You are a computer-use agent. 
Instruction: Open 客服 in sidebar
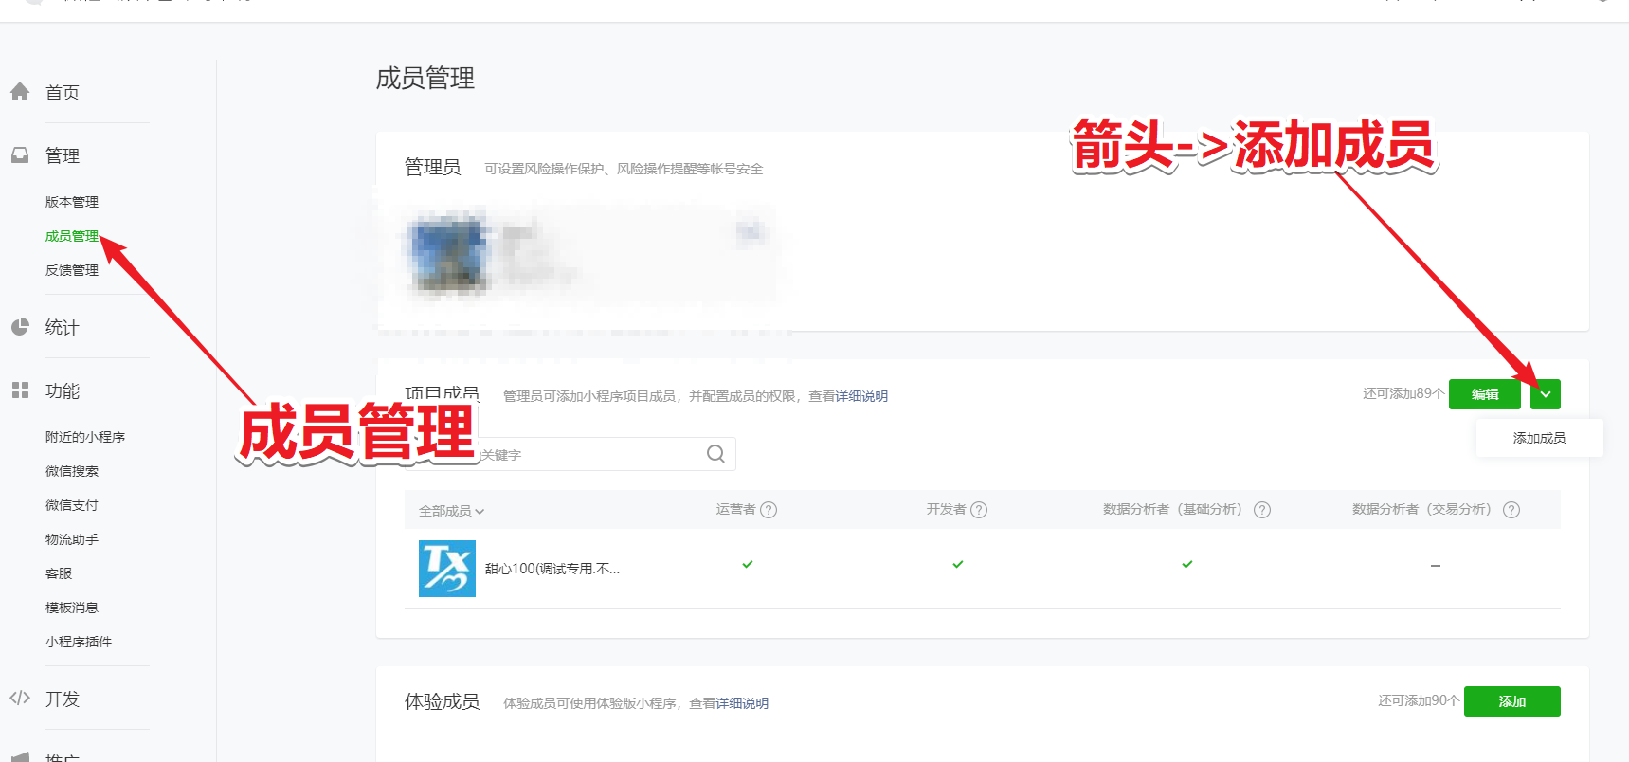coord(59,573)
